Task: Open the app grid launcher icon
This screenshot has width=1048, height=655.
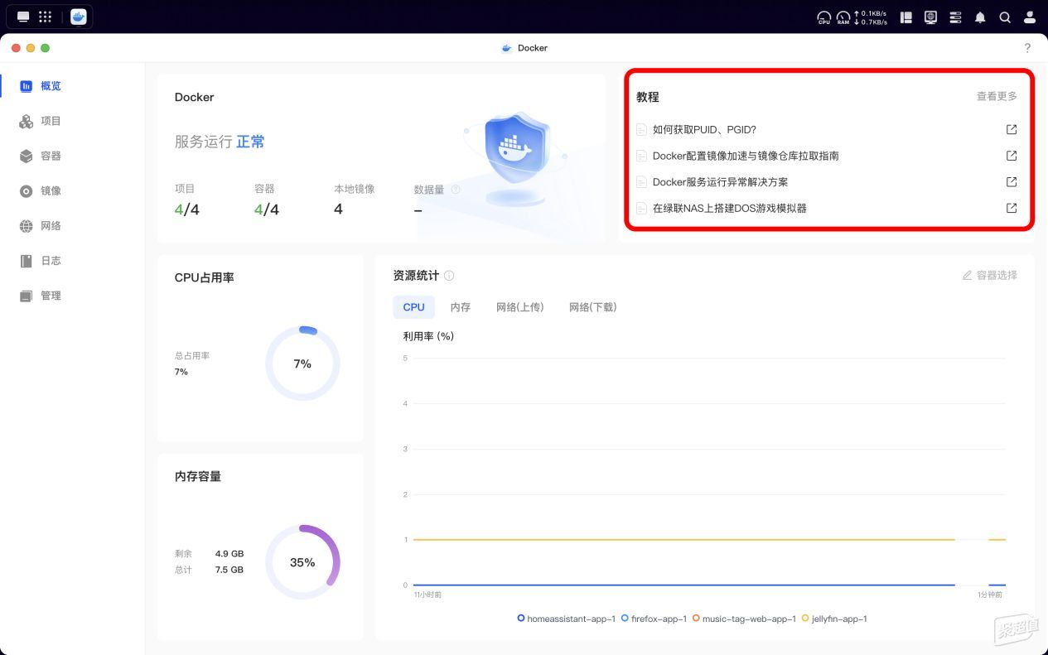Action: 46,17
